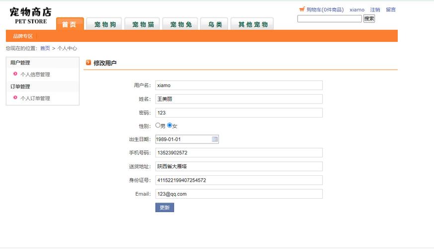
Task: Select the 男 gender radio button
Action: click(158, 125)
